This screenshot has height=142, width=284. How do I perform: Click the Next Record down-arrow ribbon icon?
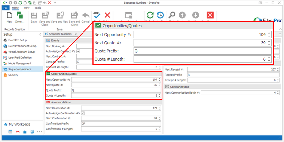(x=195, y=15)
